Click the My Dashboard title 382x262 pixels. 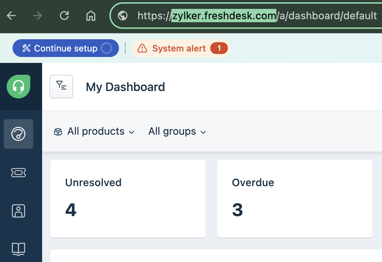point(125,87)
